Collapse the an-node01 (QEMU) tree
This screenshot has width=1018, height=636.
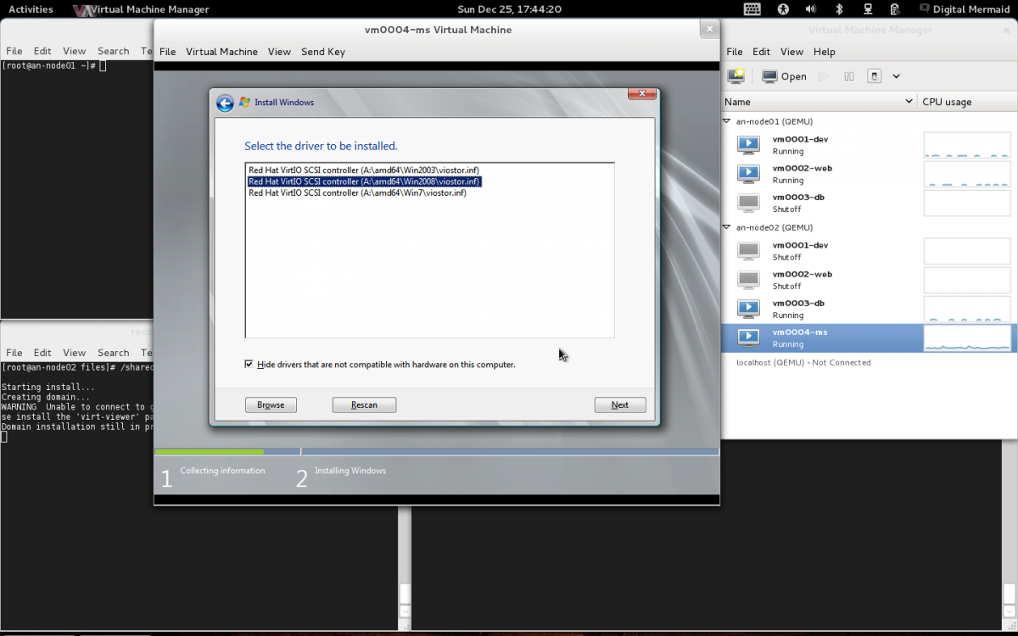727,121
